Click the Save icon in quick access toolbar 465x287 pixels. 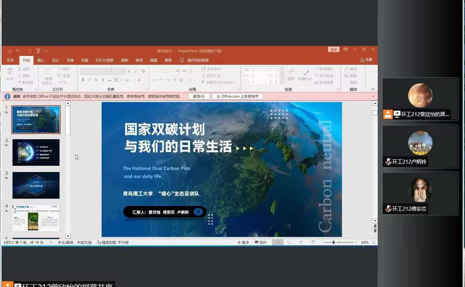click(8, 51)
